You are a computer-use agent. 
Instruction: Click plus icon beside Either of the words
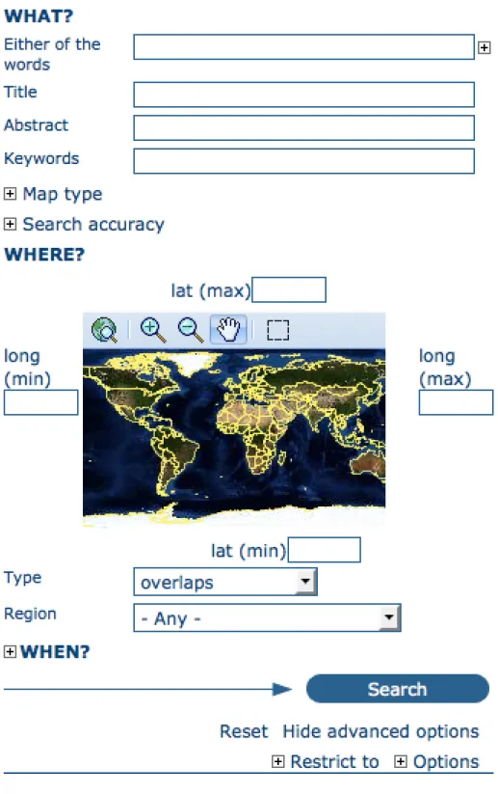click(484, 47)
